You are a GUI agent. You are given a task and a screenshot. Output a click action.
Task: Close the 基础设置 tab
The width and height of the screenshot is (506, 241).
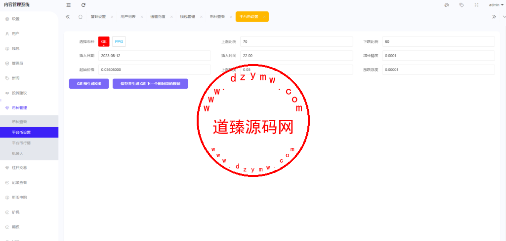click(112, 17)
